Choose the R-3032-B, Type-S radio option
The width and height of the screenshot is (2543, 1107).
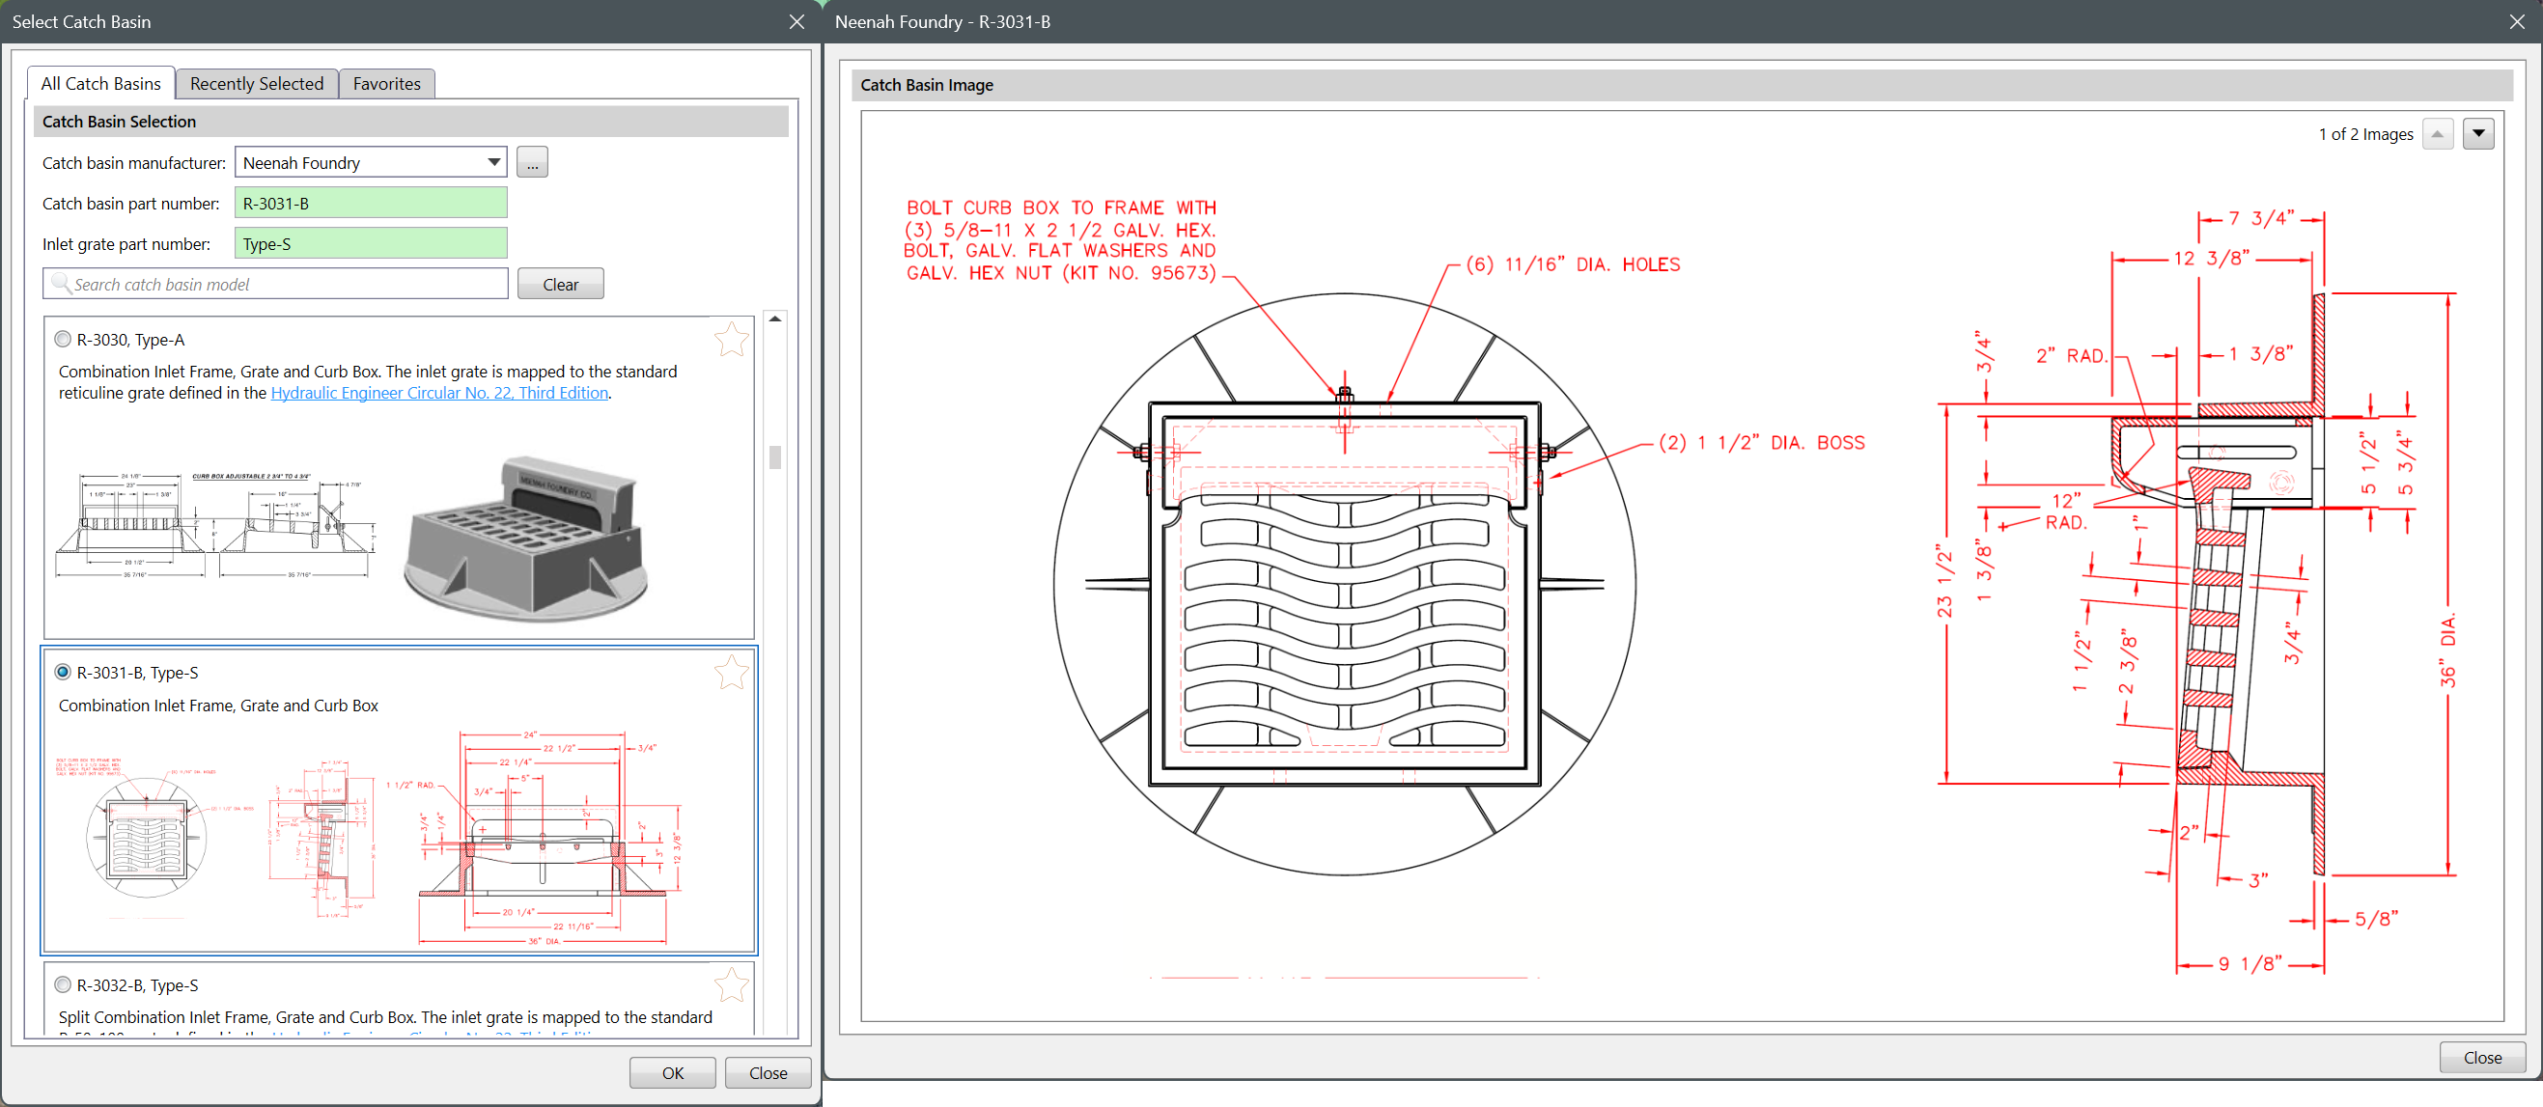click(x=63, y=984)
